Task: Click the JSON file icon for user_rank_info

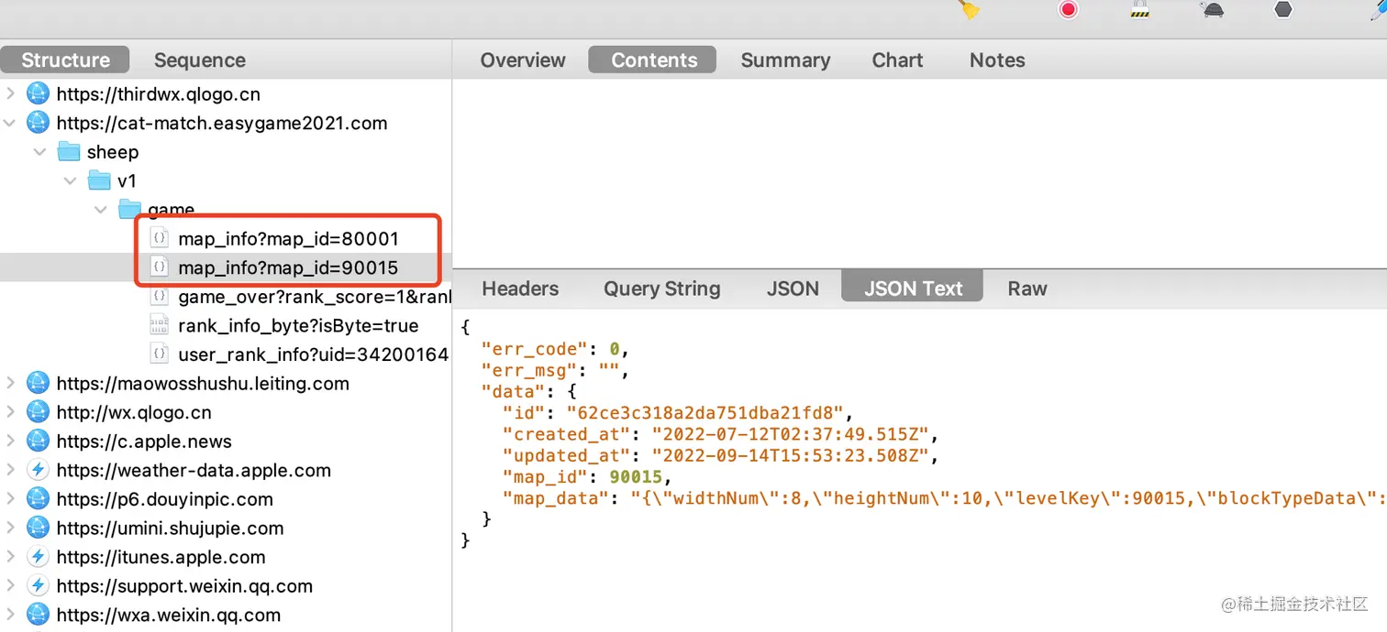Action: coord(160,354)
